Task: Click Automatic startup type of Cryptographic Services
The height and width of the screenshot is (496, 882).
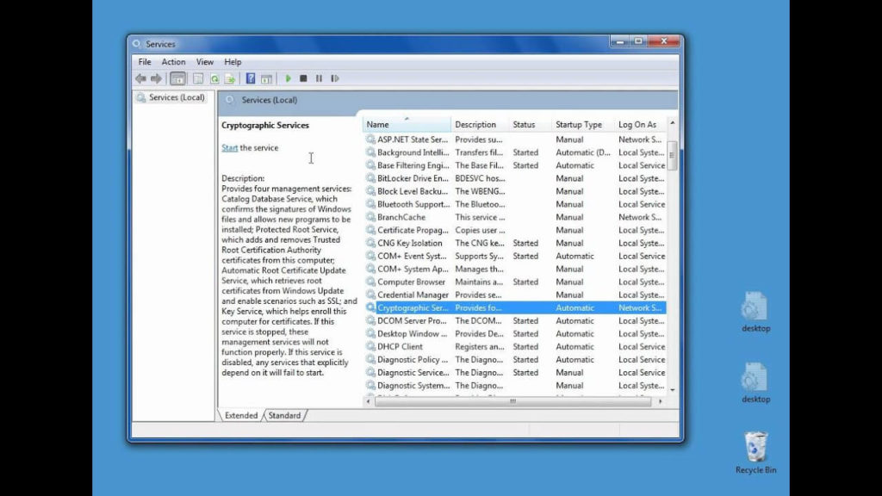Action: pos(575,307)
